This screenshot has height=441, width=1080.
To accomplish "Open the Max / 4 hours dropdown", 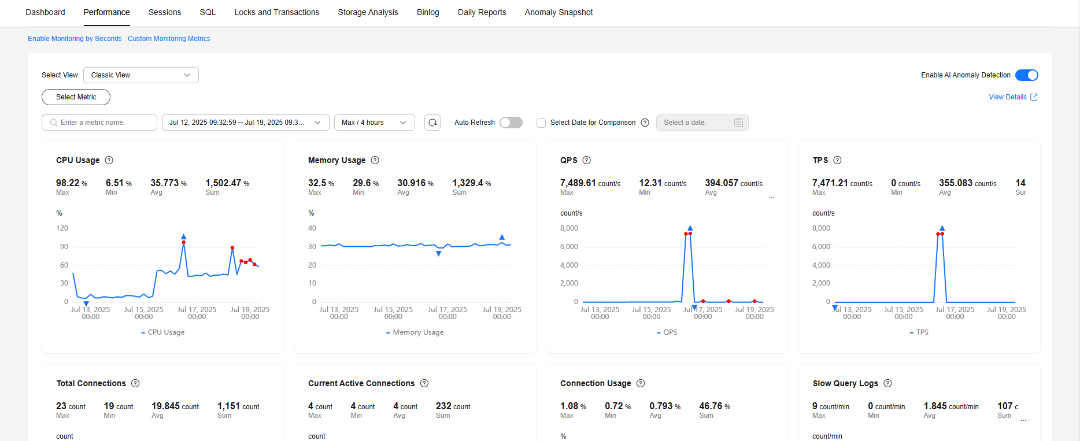I will pyautogui.click(x=375, y=123).
